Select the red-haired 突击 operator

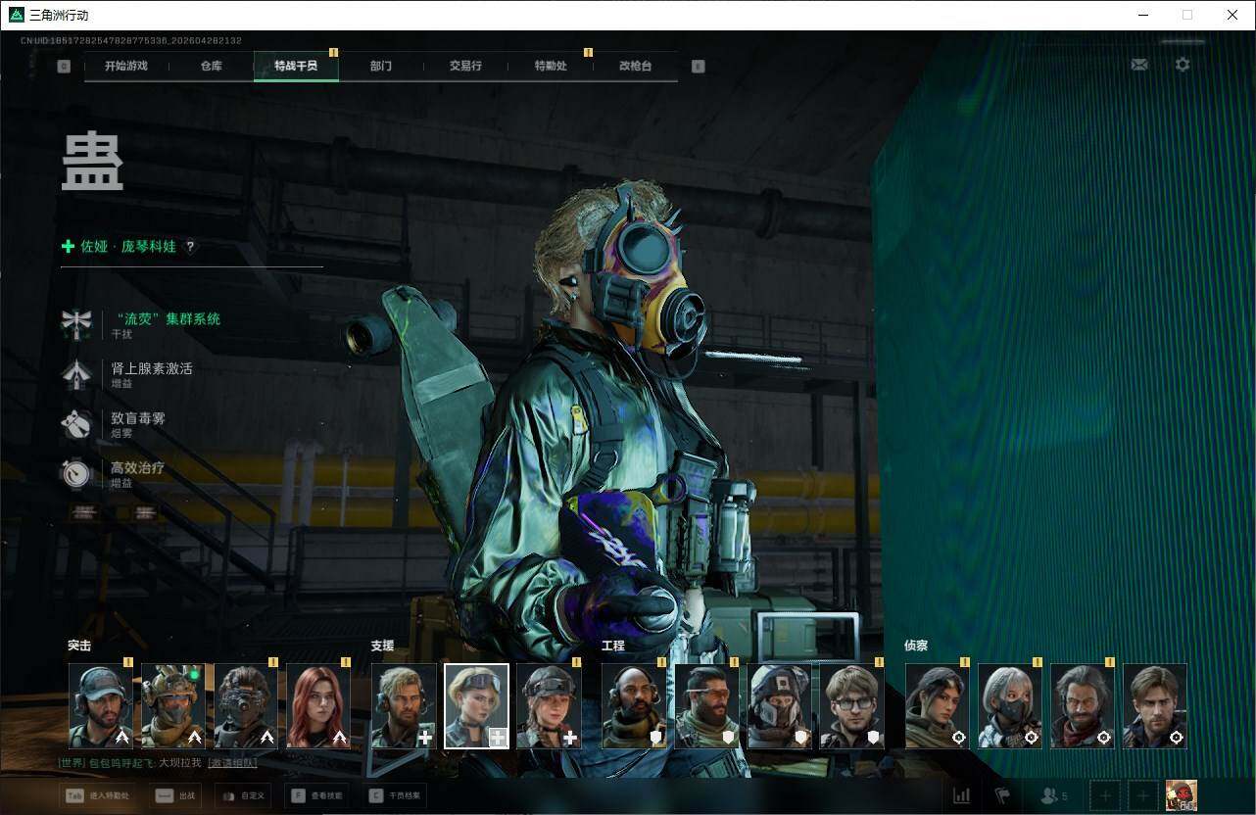(x=318, y=706)
